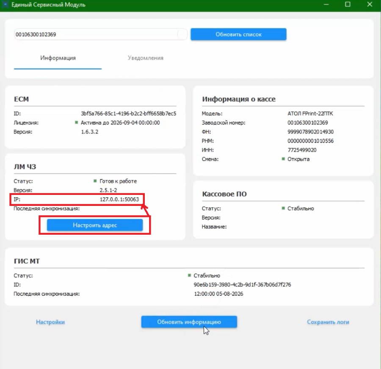
Task: Click the ЛМ ЧЗ version 2.5.1-2
Action: coord(108,190)
